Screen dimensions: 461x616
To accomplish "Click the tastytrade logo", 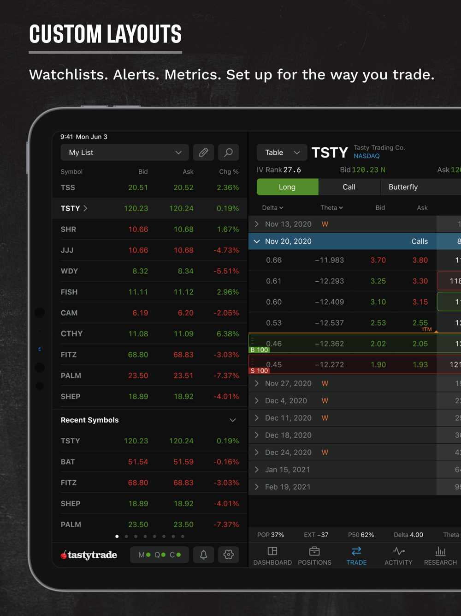I will pos(89,555).
